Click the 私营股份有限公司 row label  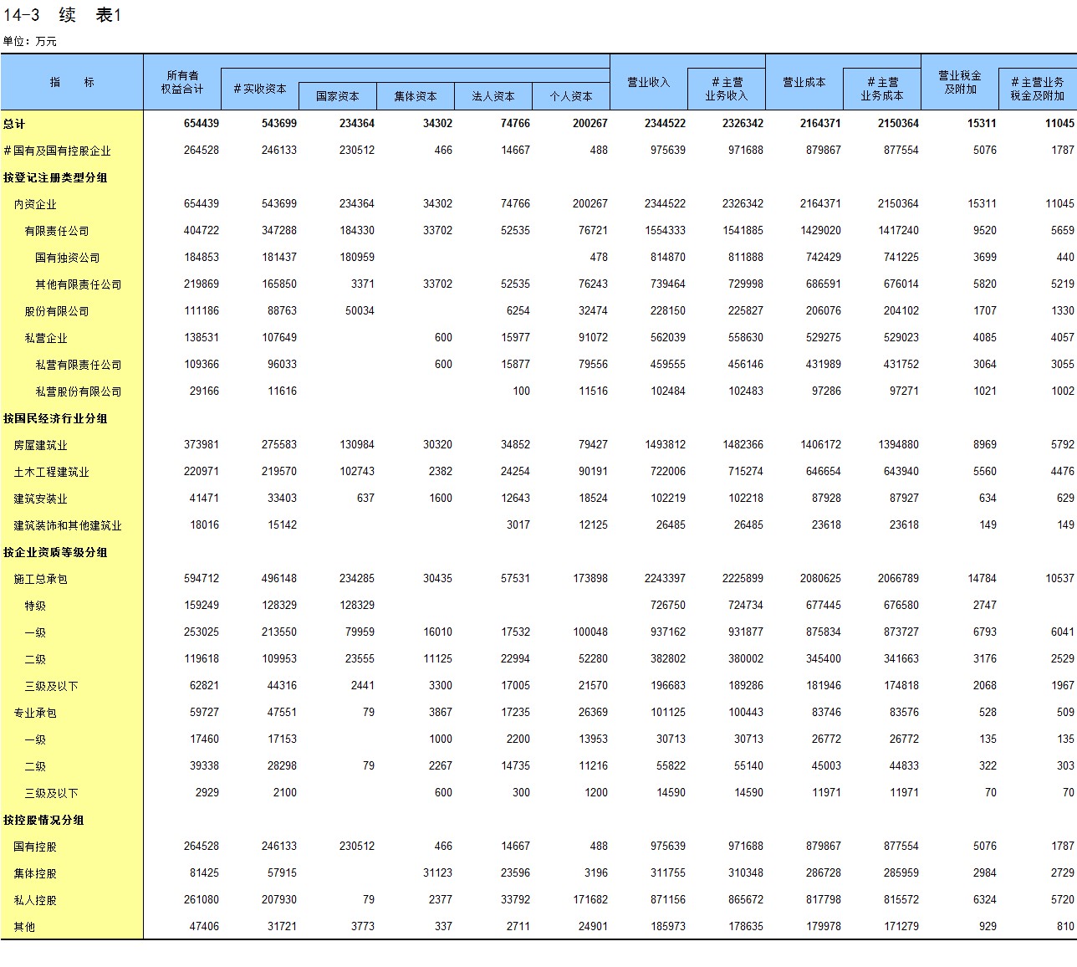tap(78, 391)
